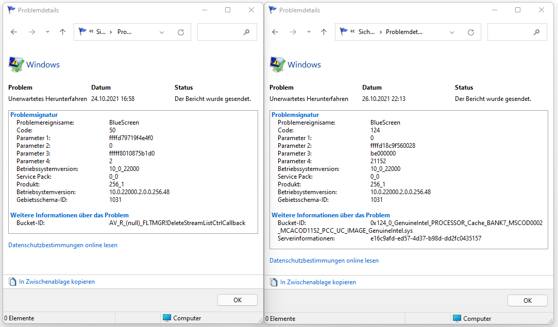Go back in left Problemdetails window
The height and width of the screenshot is (327, 558).
(x=14, y=32)
